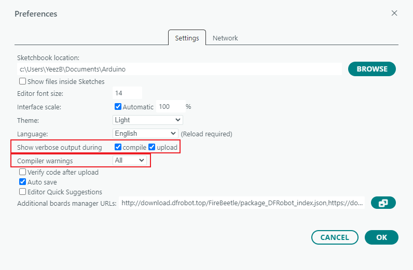Click the CANCEL button
This screenshot has width=413, height=270.
coord(335,237)
